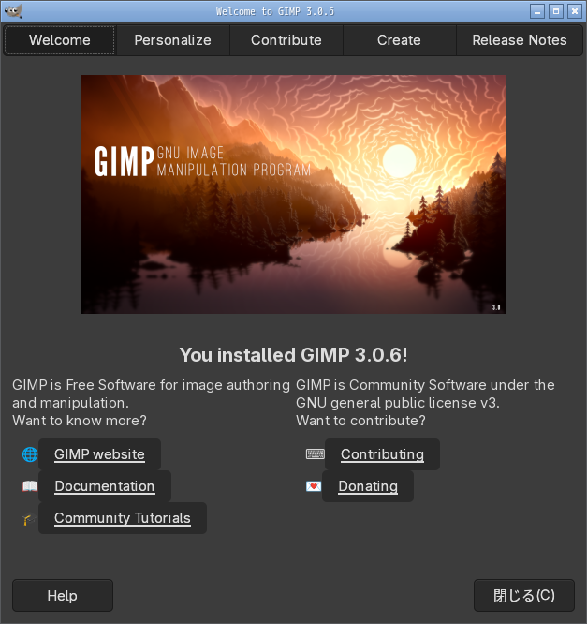The height and width of the screenshot is (624, 587).
Task: Click the GIMP splash image
Action: pyautogui.click(x=294, y=194)
